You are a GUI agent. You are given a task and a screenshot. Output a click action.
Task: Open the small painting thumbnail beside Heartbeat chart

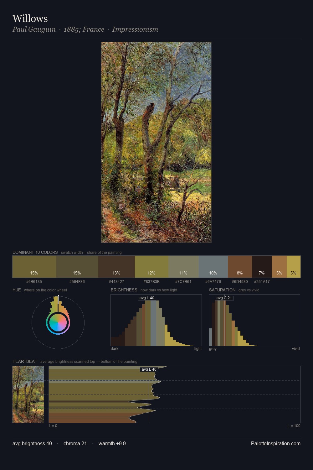coord(28,394)
